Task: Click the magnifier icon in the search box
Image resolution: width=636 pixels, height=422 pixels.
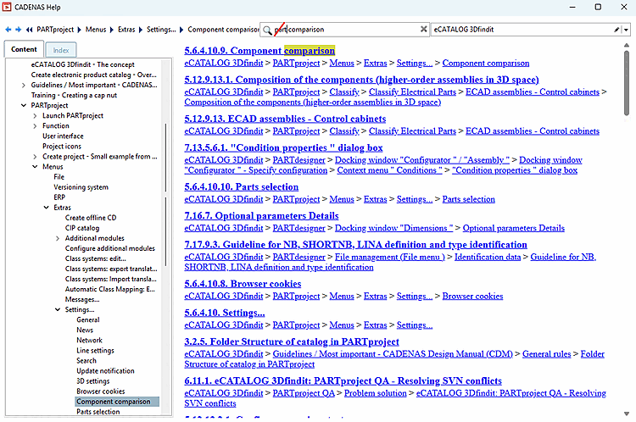Action: [267, 30]
